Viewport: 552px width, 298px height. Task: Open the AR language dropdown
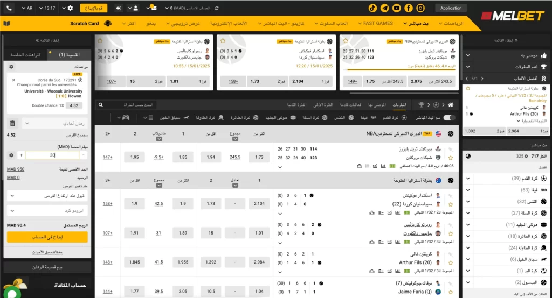click(27, 8)
